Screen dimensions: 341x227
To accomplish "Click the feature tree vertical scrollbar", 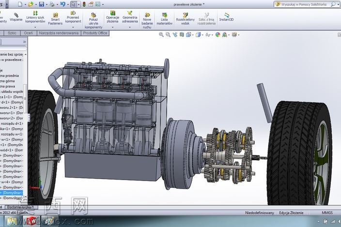I will [25, 99].
